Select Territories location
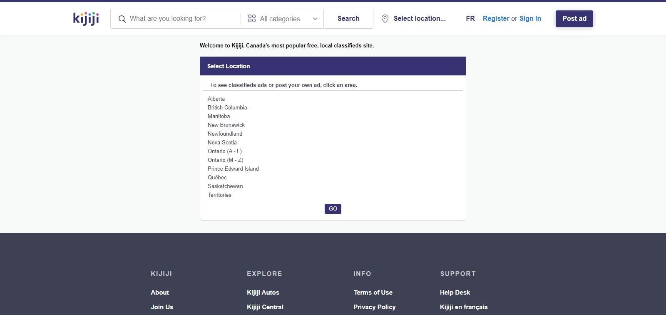666x315 pixels. (x=219, y=195)
